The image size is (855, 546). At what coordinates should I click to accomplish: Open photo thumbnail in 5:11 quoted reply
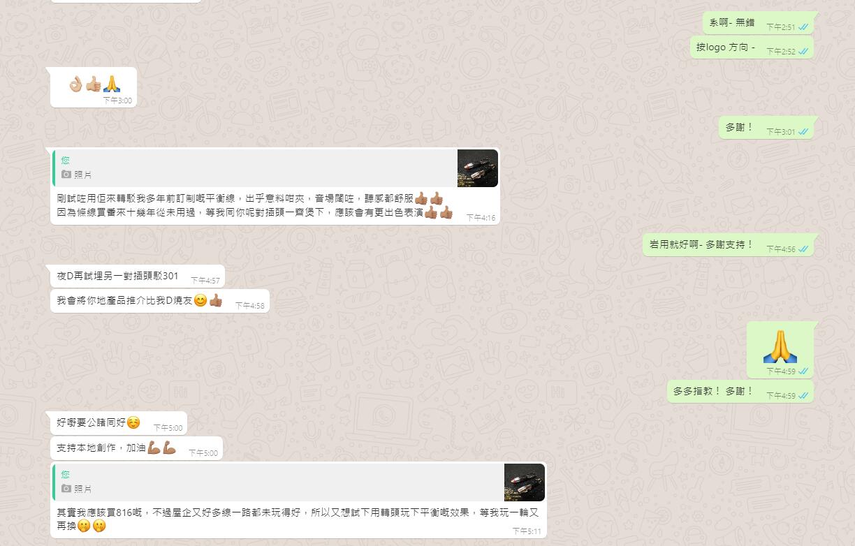[525, 482]
